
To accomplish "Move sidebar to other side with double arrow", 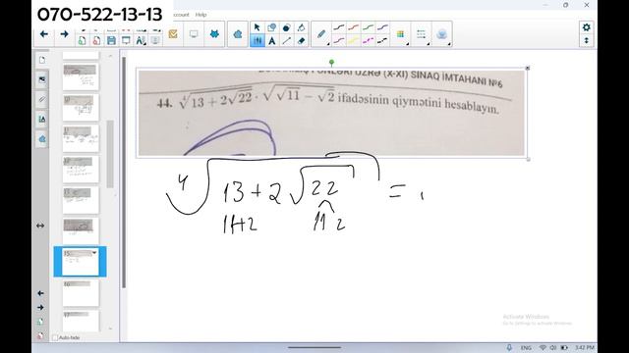I will coord(40,226).
